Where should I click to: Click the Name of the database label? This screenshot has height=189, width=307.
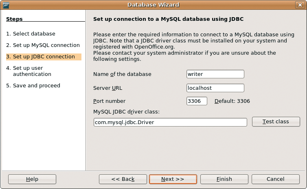pyautogui.click(x=122, y=74)
